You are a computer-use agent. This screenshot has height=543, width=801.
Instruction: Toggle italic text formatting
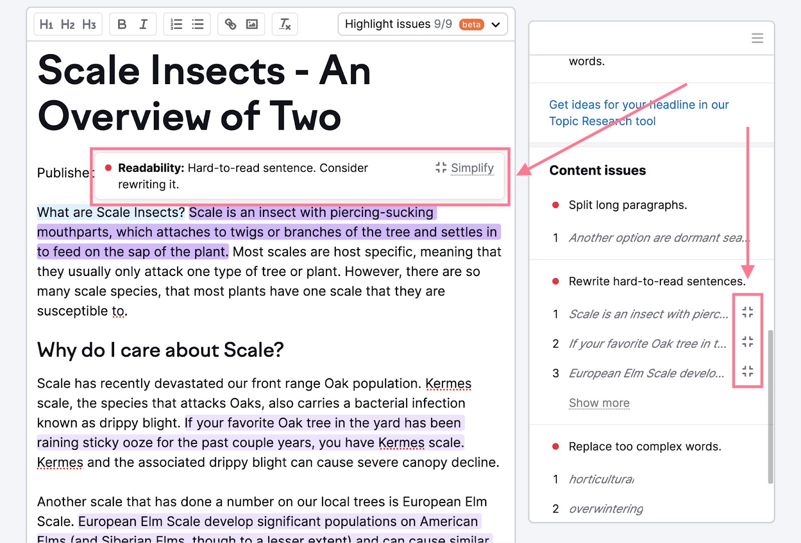[x=144, y=24]
